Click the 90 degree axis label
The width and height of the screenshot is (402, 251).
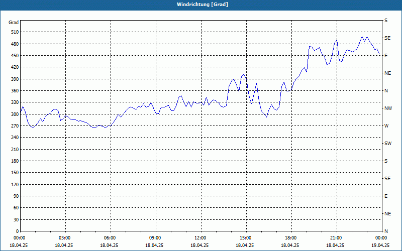click(x=16, y=196)
